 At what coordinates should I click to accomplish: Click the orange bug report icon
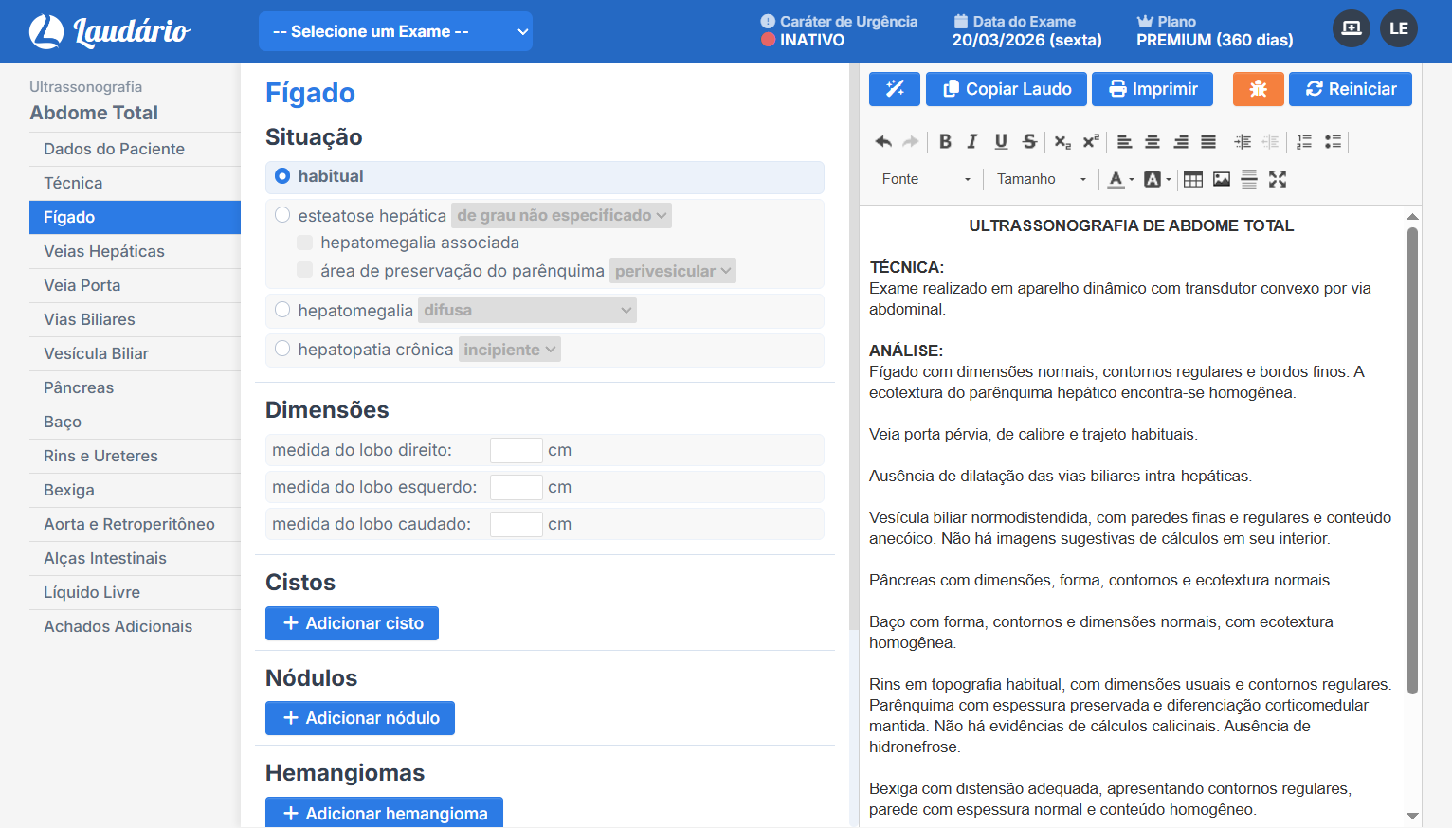(1258, 89)
